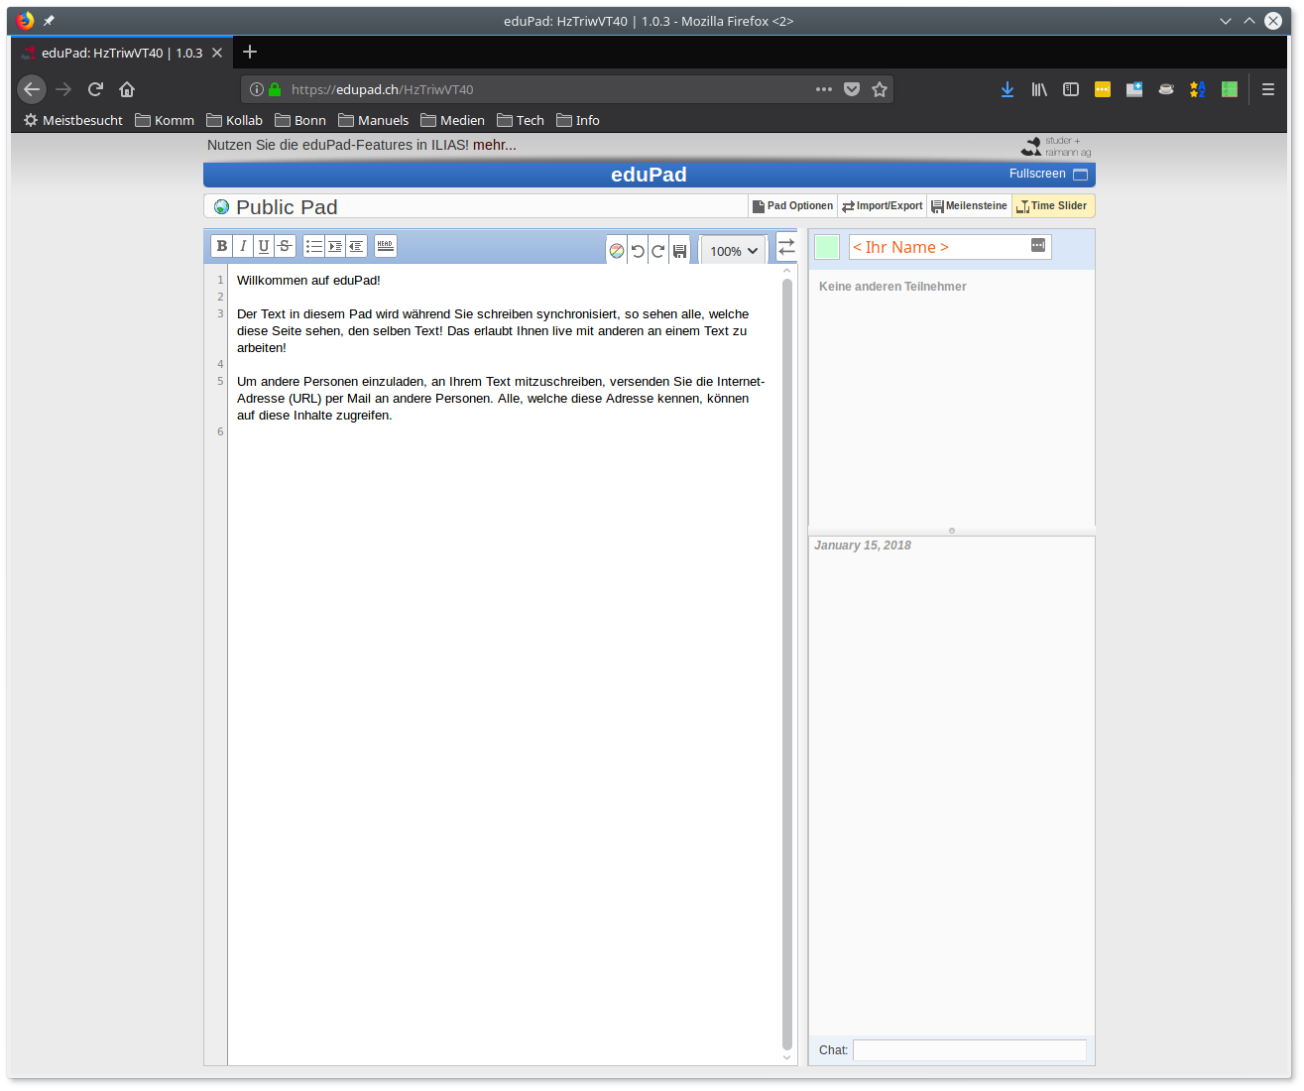
Task: Undo the last edit in pad
Action: pyautogui.click(x=638, y=251)
